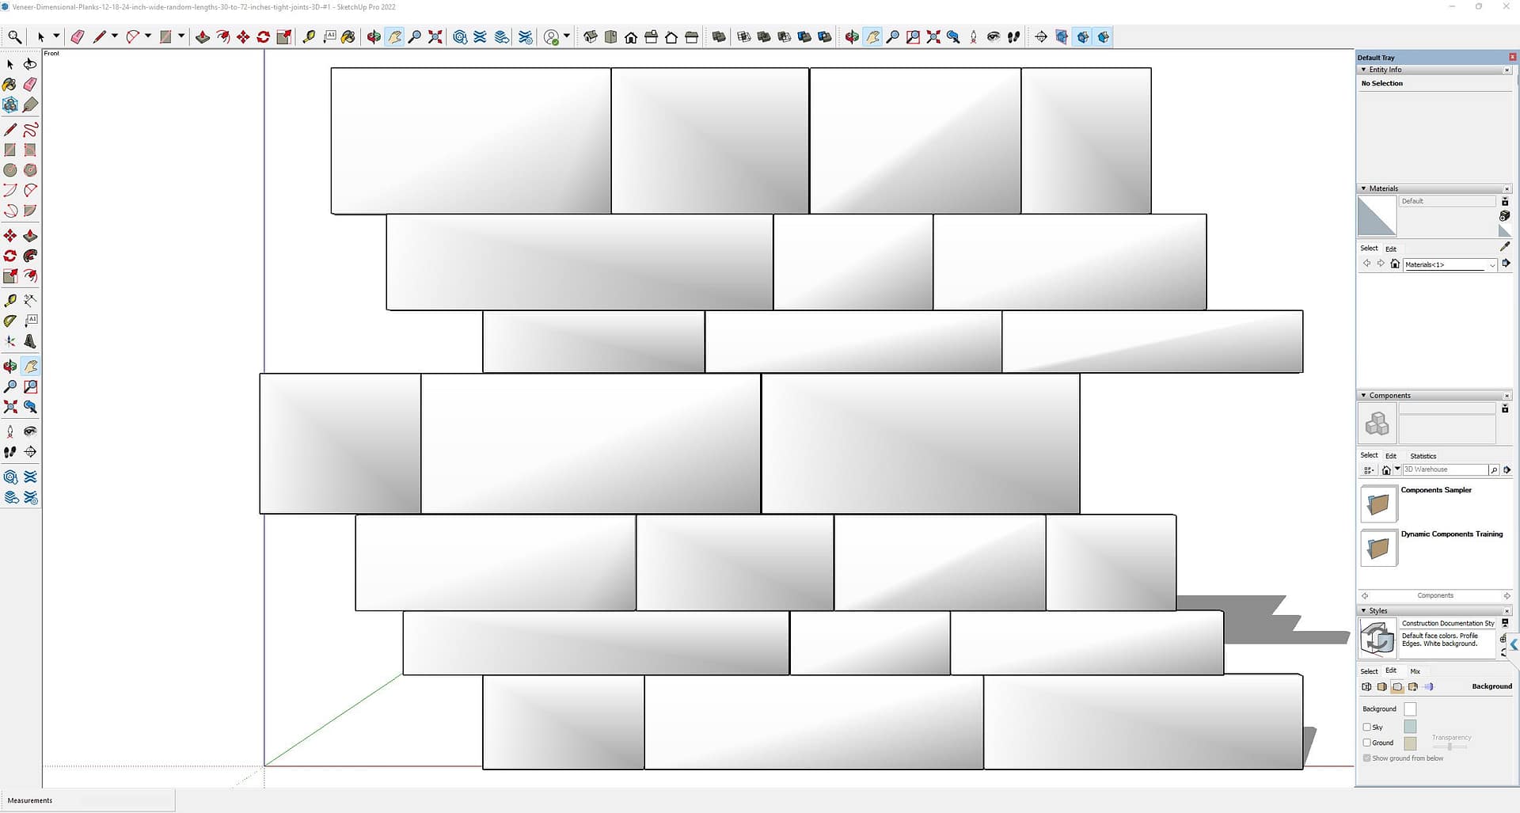Select the Eraser tool in top toolbar
Viewport: 1520px width, 813px height.
(x=78, y=37)
